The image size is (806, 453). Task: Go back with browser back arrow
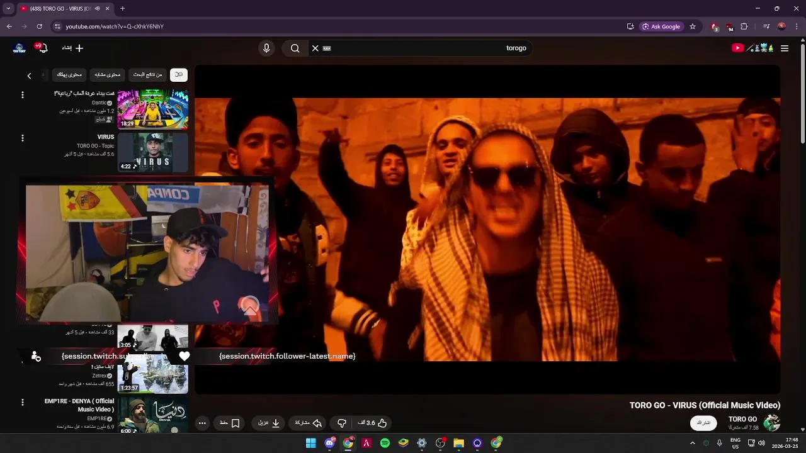[x=9, y=26]
